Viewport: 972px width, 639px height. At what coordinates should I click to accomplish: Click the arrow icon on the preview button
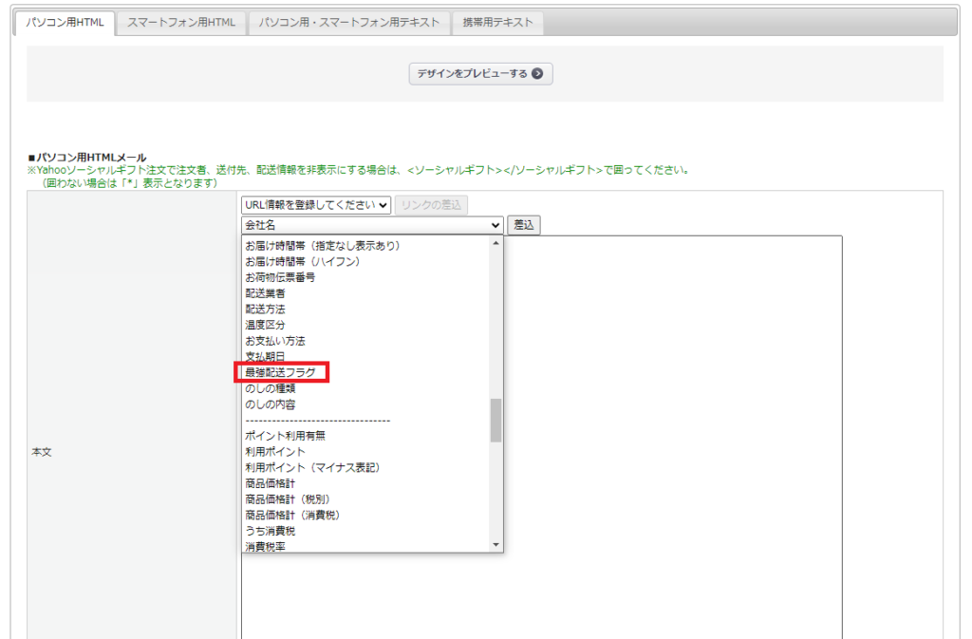[x=537, y=74]
